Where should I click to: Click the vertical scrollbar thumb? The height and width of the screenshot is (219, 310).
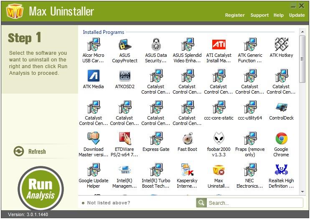[x=302, y=59]
